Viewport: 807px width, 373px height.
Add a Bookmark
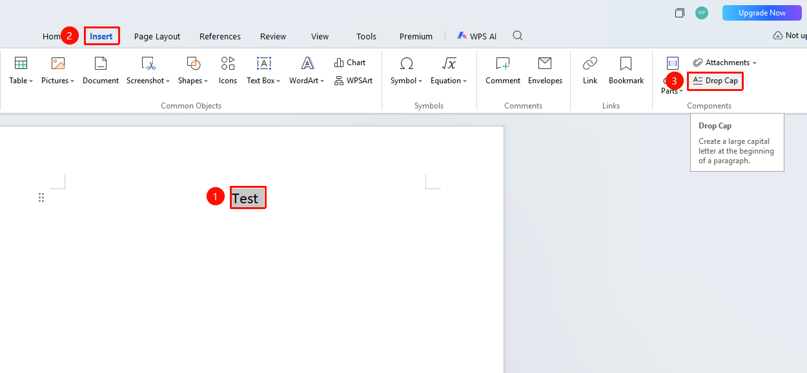(626, 70)
